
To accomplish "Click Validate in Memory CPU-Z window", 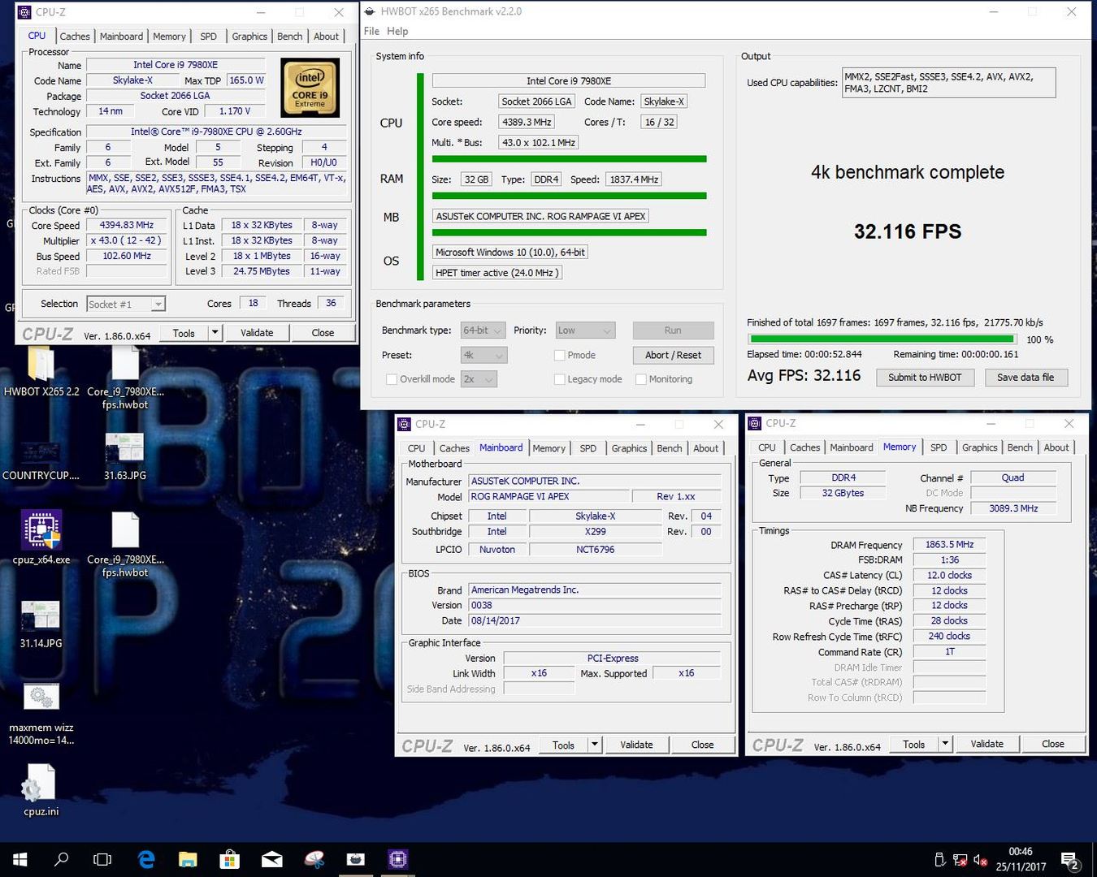I will point(986,743).
